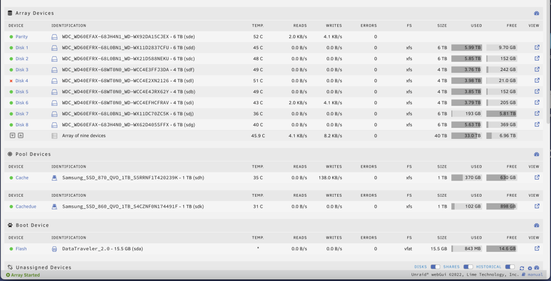Open the Disk 3 view icon
Image resolution: width=551 pixels, height=281 pixels.
tap(537, 69)
